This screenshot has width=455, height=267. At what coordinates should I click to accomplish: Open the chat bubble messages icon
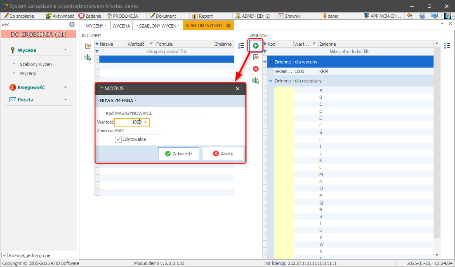434,16
